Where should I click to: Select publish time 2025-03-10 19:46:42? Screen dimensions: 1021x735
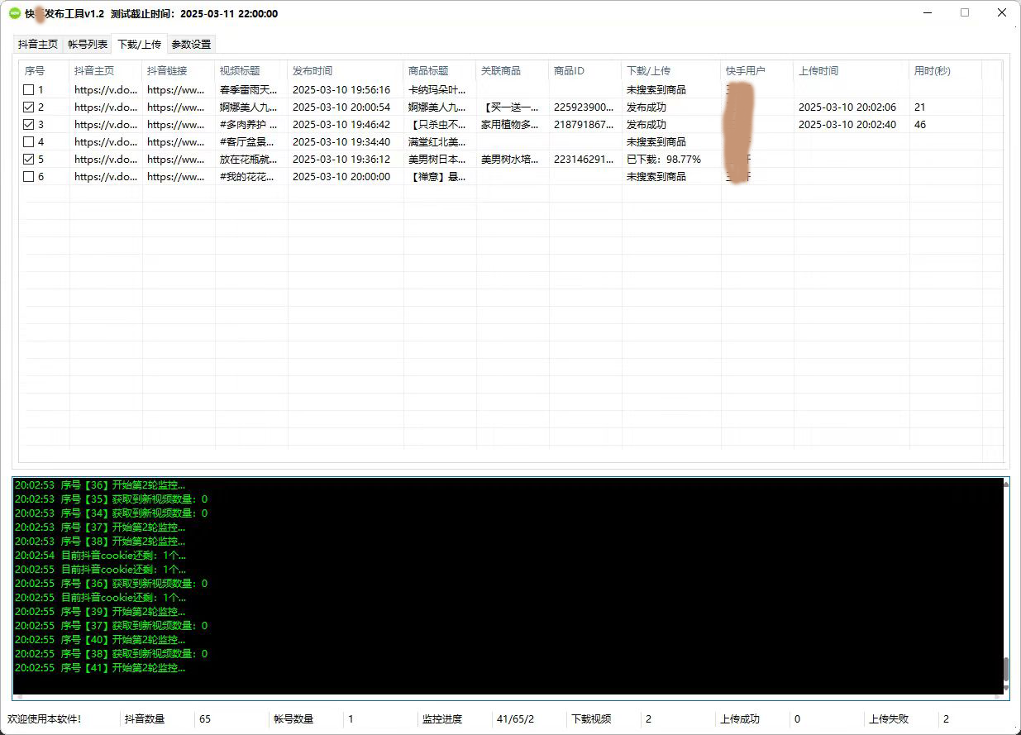tap(341, 124)
